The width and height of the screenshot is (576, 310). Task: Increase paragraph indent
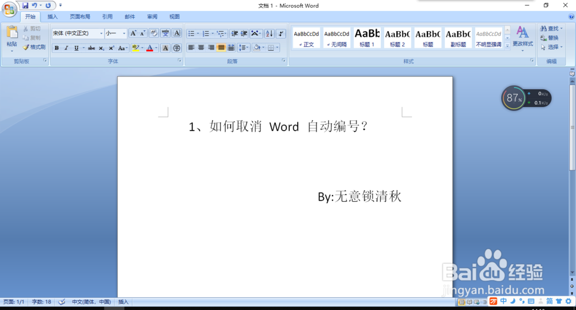[244, 34]
